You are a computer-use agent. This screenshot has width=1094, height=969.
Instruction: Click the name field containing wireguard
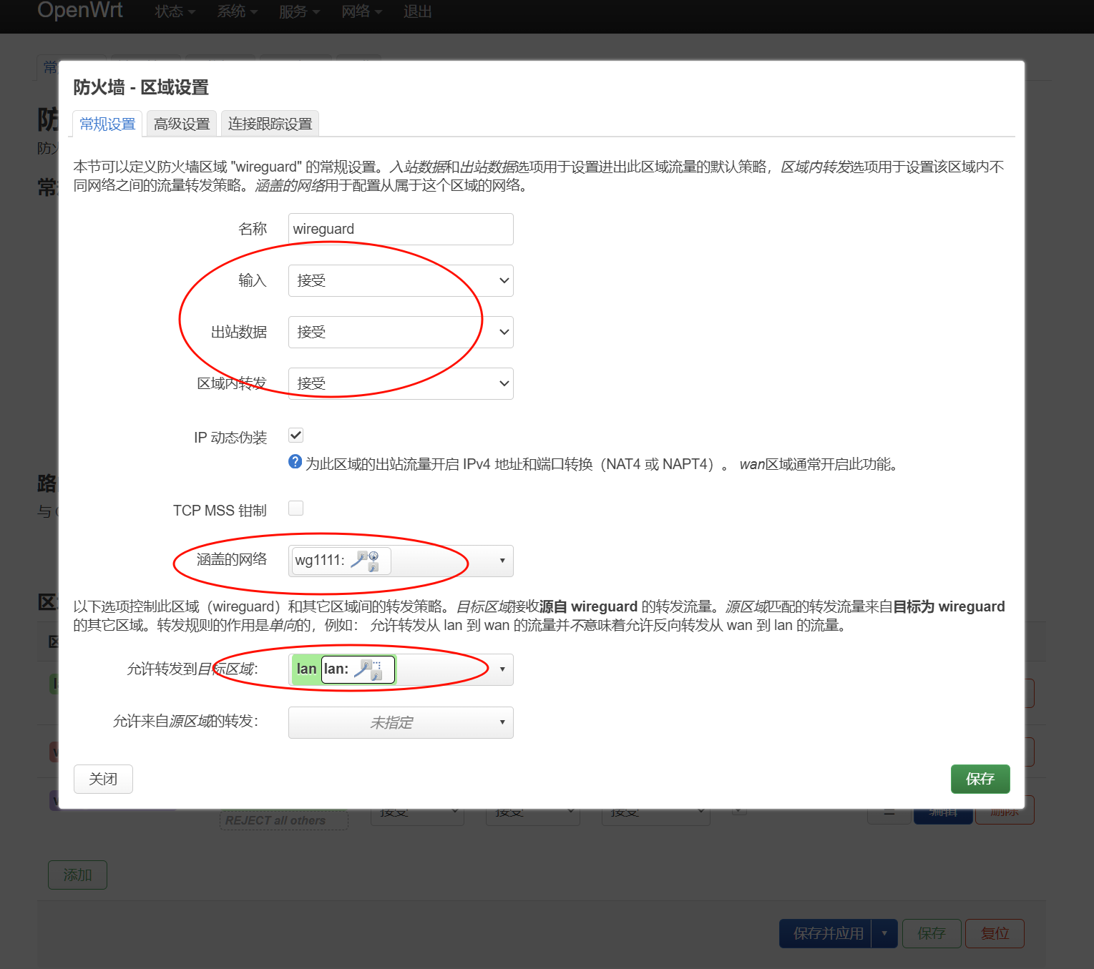[x=401, y=230]
